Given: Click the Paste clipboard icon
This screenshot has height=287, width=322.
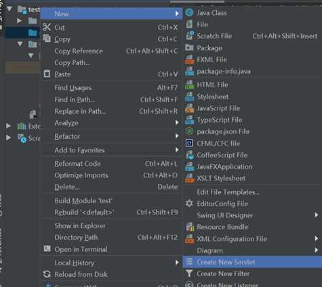Looking at the screenshot, I should point(47,74).
